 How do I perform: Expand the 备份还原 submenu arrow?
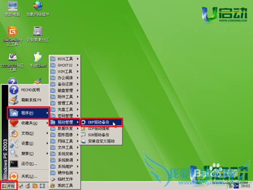[x=77, y=84]
